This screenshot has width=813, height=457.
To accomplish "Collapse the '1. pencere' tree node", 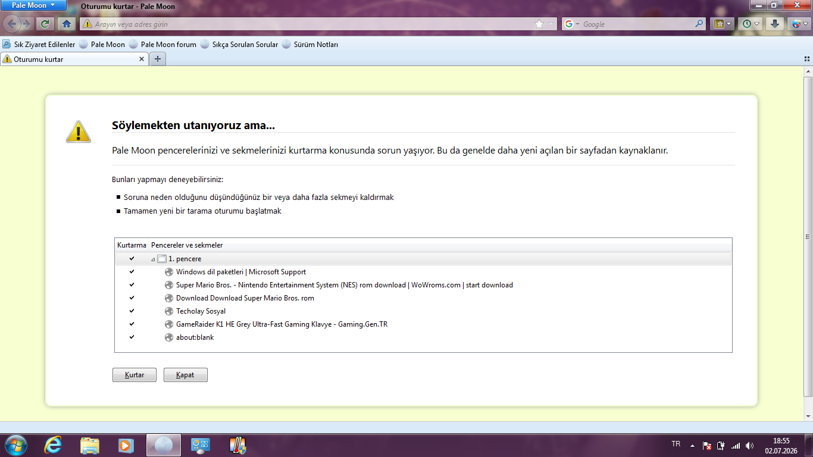I will pyautogui.click(x=153, y=259).
